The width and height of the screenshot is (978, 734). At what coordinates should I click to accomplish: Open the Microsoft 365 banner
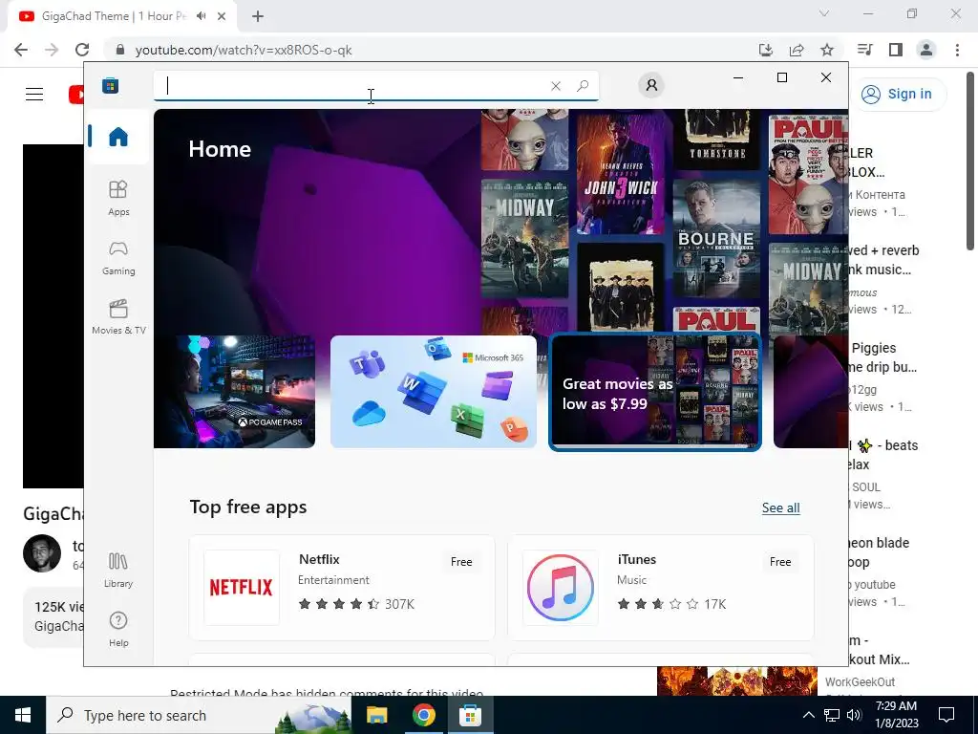coord(434,391)
